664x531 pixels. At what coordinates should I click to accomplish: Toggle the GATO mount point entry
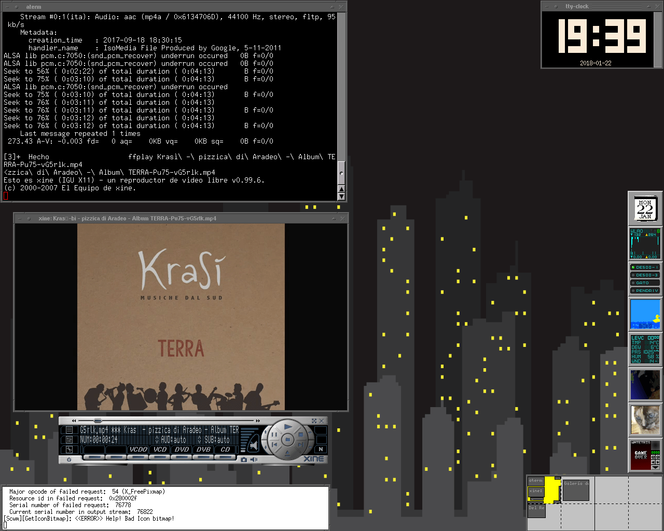(x=645, y=283)
